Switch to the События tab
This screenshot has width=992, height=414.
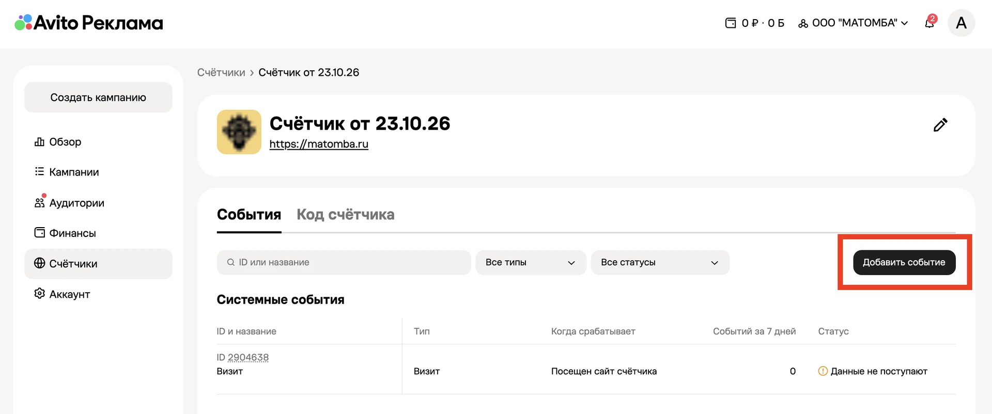[x=249, y=214]
